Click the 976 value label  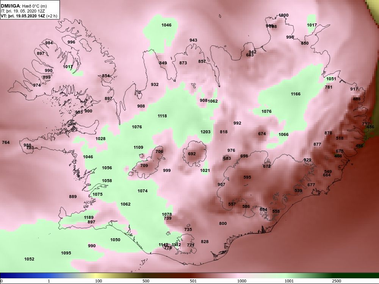click(231, 150)
